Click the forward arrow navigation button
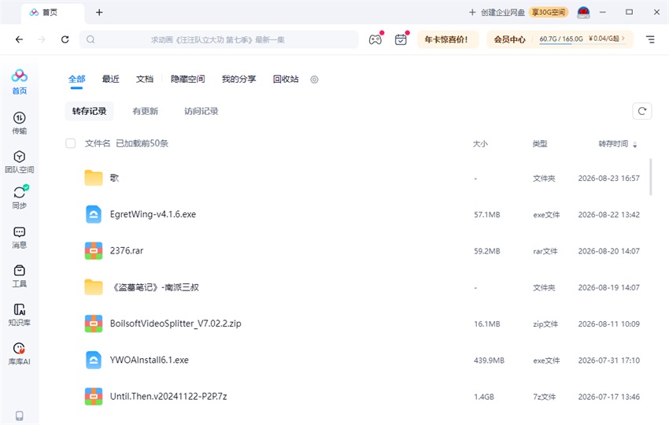The width and height of the screenshot is (669, 425). tap(42, 39)
